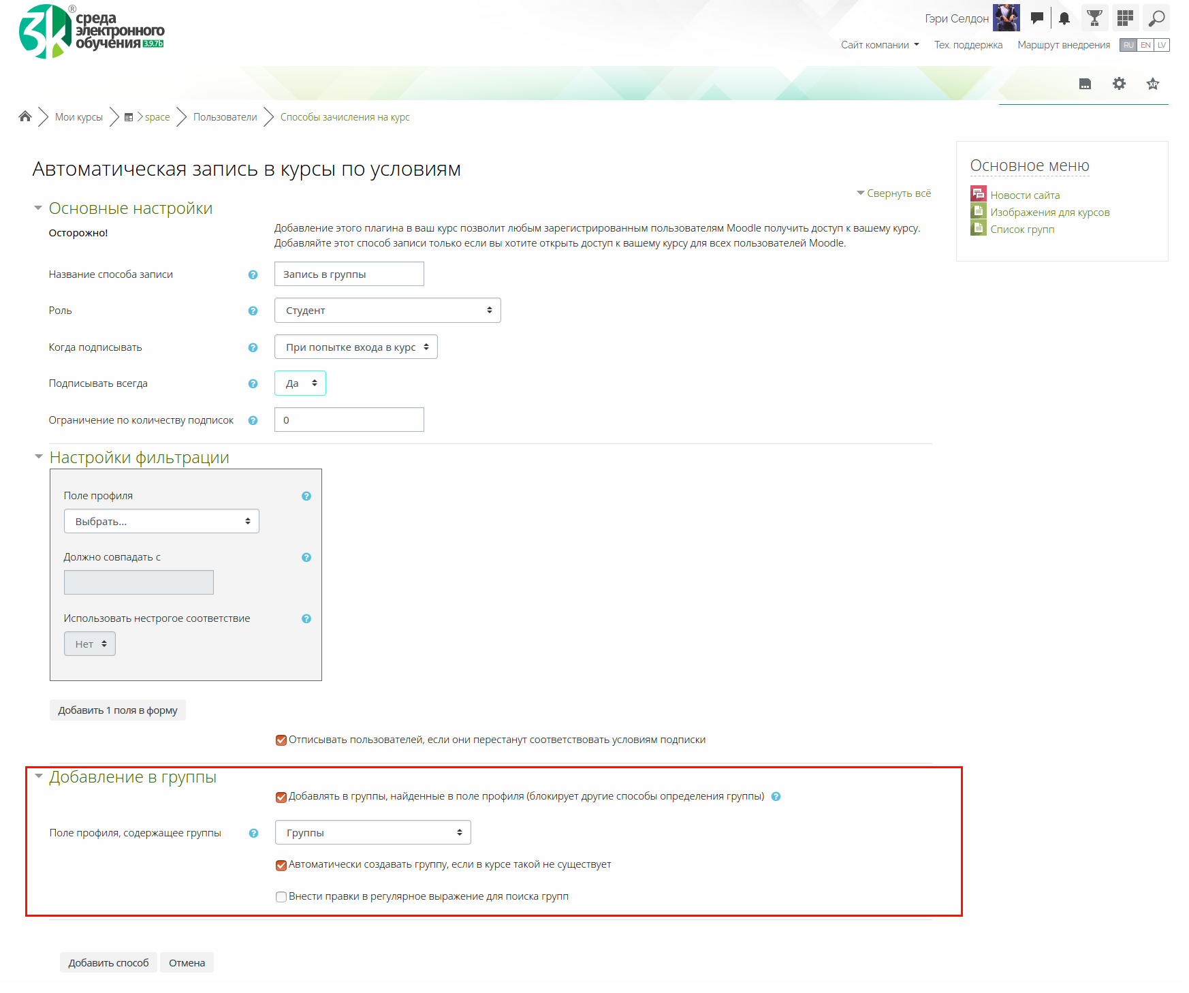Enable 'Внести правки в регулярное выражение' checkbox
The height and width of the screenshot is (993, 1189).
pyautogui.click(x=281, y=897)
